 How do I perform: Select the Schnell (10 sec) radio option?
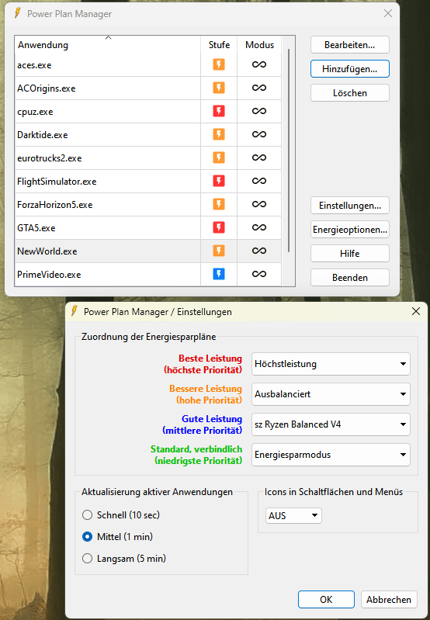[x=87, y=514]
